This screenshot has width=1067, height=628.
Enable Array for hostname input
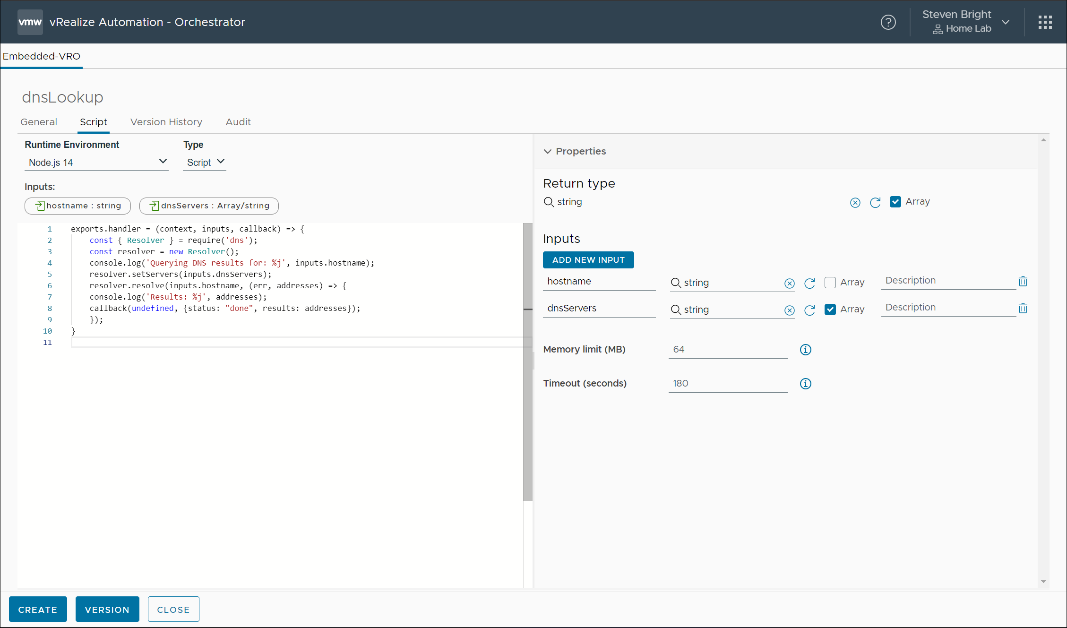click(830, 283)
